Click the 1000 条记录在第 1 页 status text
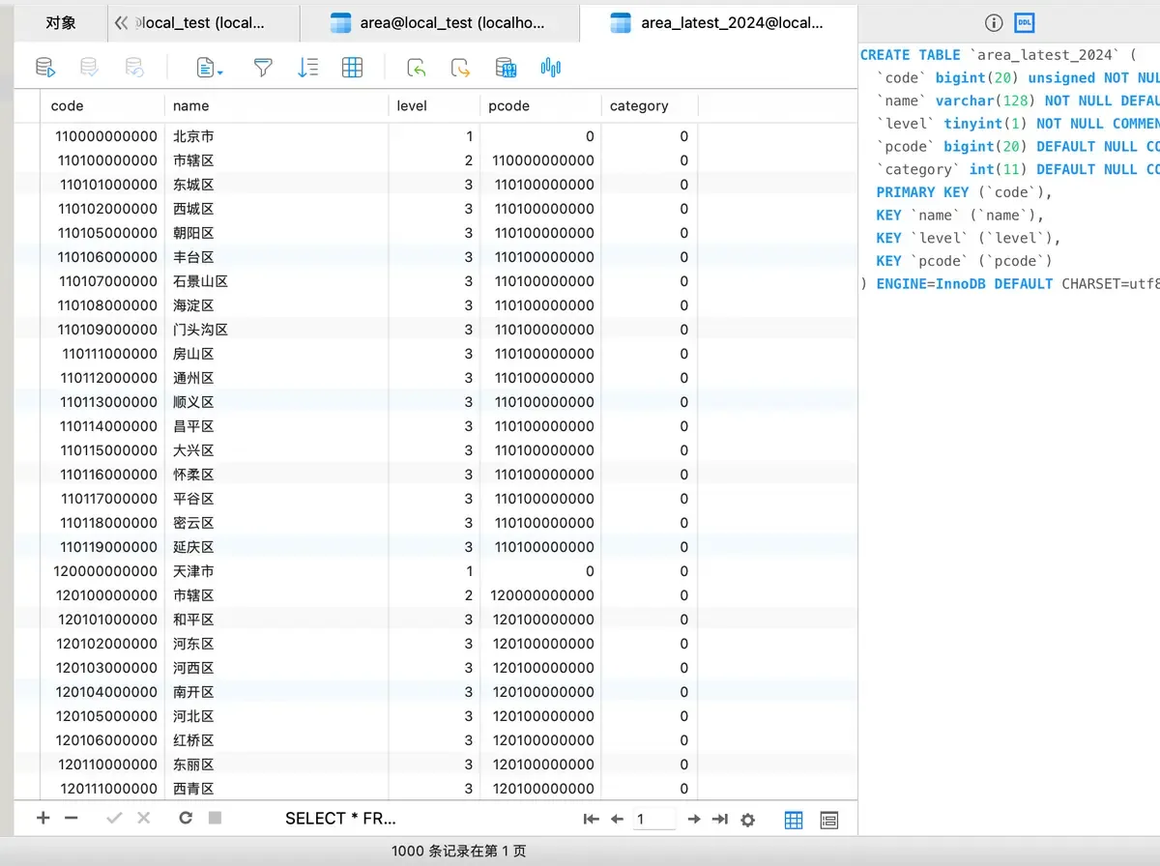The height and width of the screenshot is (866, 1160). (459, 852)
